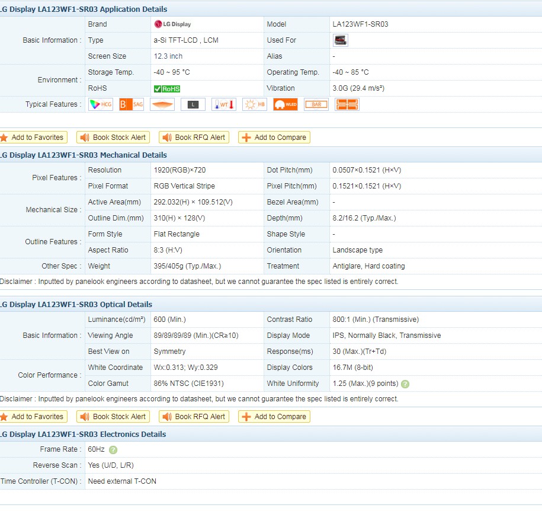Select the frame rate value 60Hz
The image size is (542, 511).
point(96,449)
